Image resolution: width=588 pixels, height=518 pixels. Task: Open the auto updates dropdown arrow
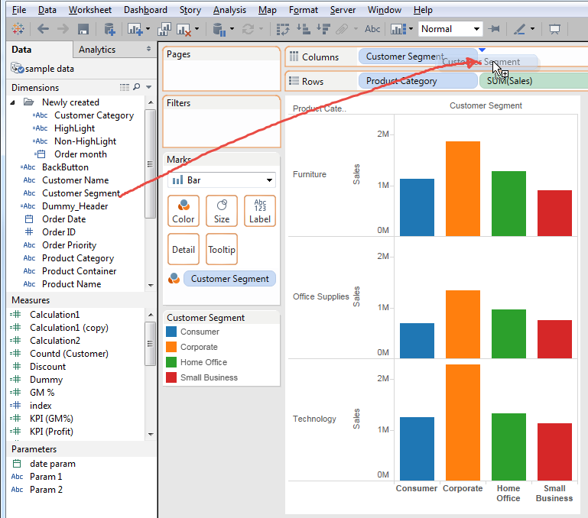[232, 29]
